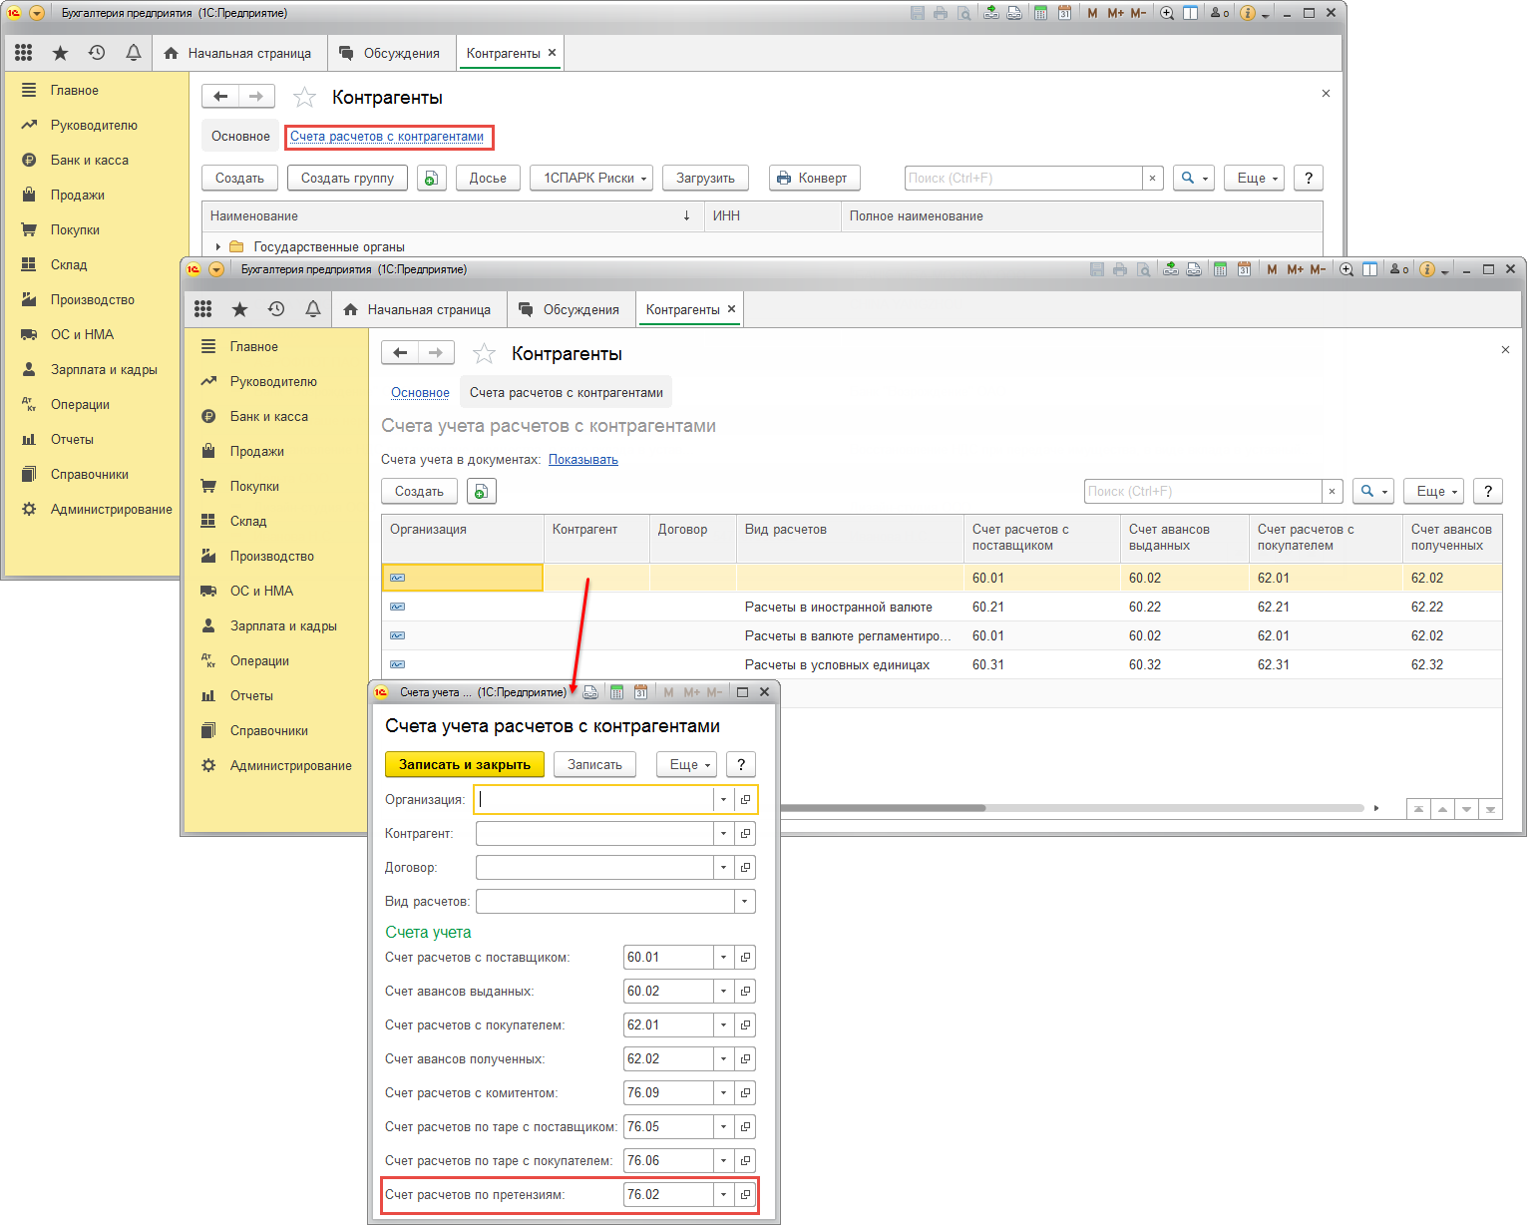
Task: Click zoom magnifier icon in front window title bar
Action: pos(1346,269)
